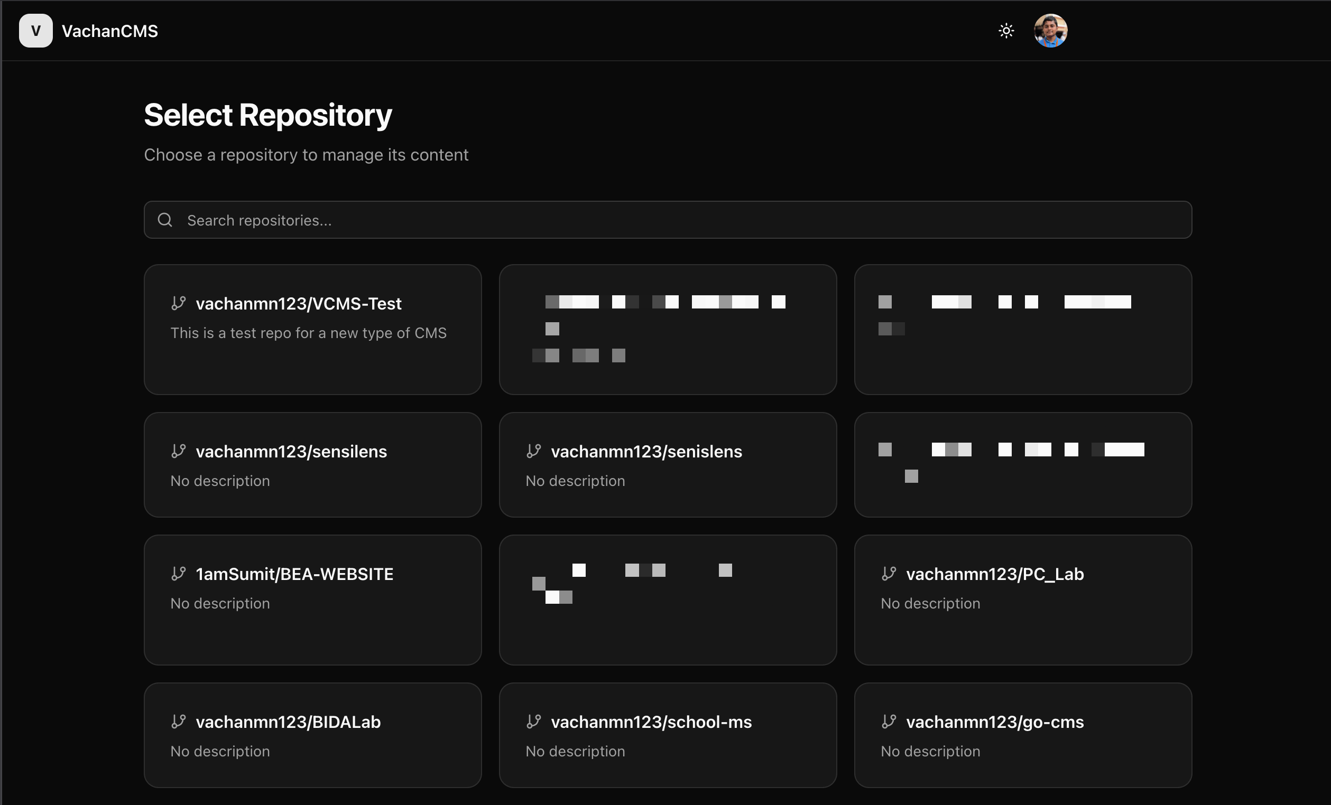The image size is (1331, 805).
Task: Click the VachanCMS V logo icon
Action: (x=35, y=31)
